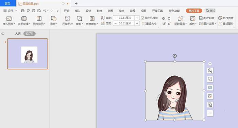Click the crop icon in floating toolbar
The height and width of the screenshot is (128, 238).
pos(210,79)
